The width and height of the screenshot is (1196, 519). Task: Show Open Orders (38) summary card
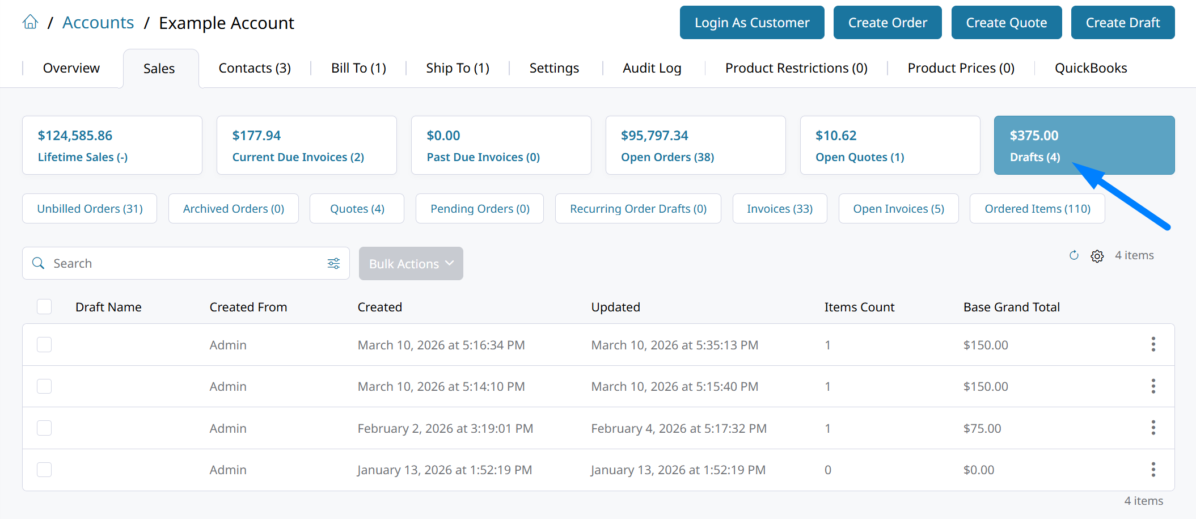[x=695, y=145]
